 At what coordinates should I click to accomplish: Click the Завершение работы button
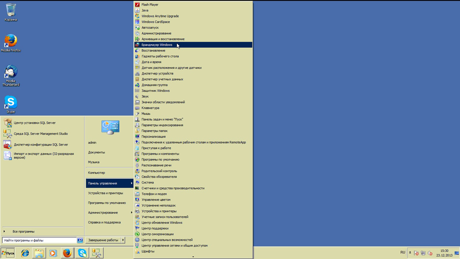pyautogui.click(x=103, y=240)
